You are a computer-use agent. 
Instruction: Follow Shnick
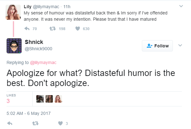point(157,46)
